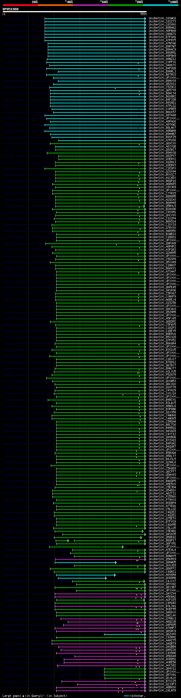Select label UniRef100_B3L341
The width and height of the screenshot is (181, 698).
coord(162,606)
